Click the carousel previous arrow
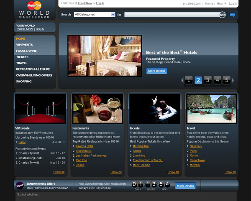The image size is (251, 201). [x=182, y=80]
